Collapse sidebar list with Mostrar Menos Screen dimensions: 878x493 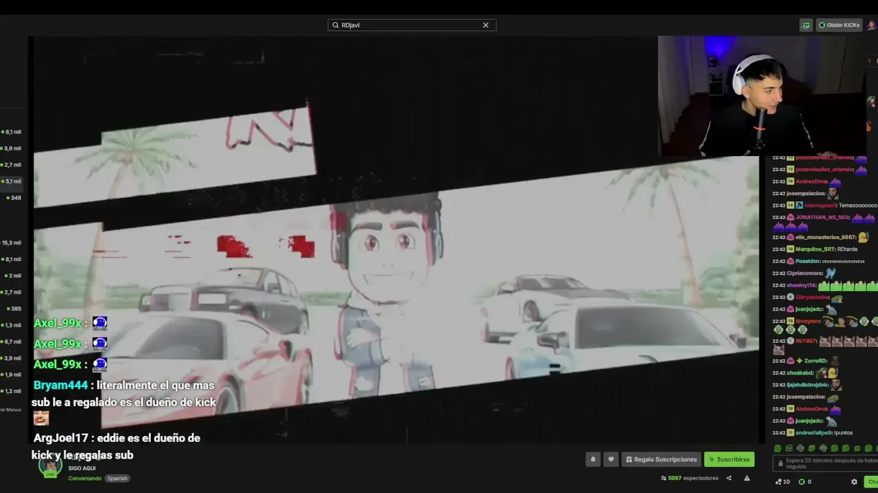tap(10, 409)
